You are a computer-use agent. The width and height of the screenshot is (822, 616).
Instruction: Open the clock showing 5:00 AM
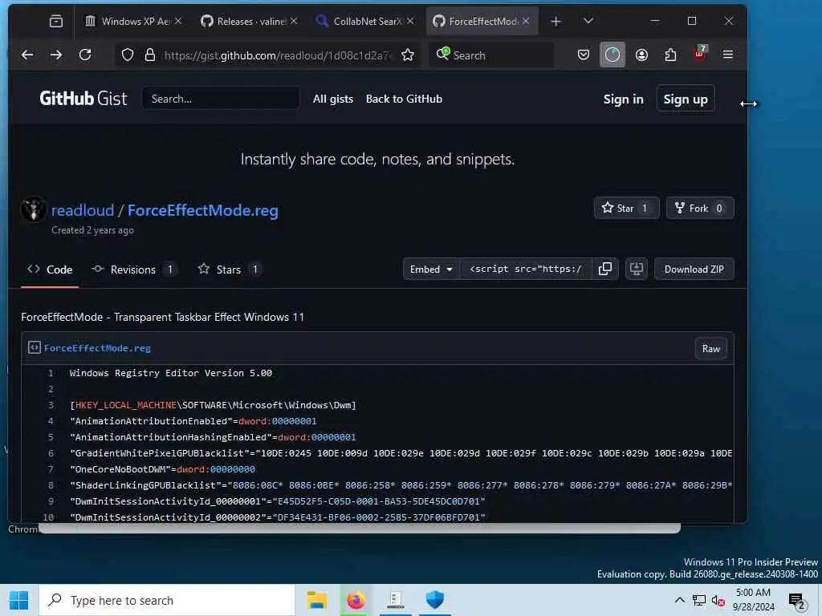click(x=753, y=600)
